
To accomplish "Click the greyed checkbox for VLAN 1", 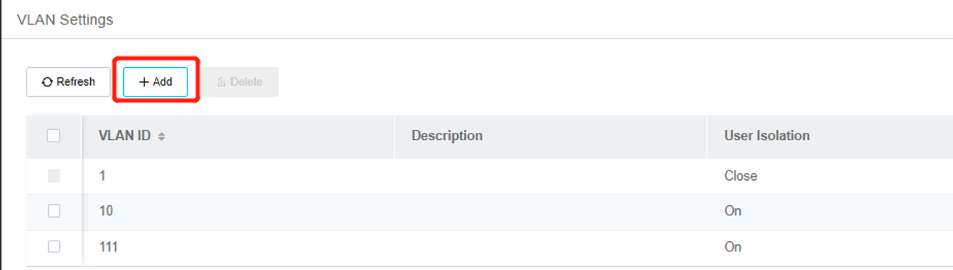I will 53,176.
